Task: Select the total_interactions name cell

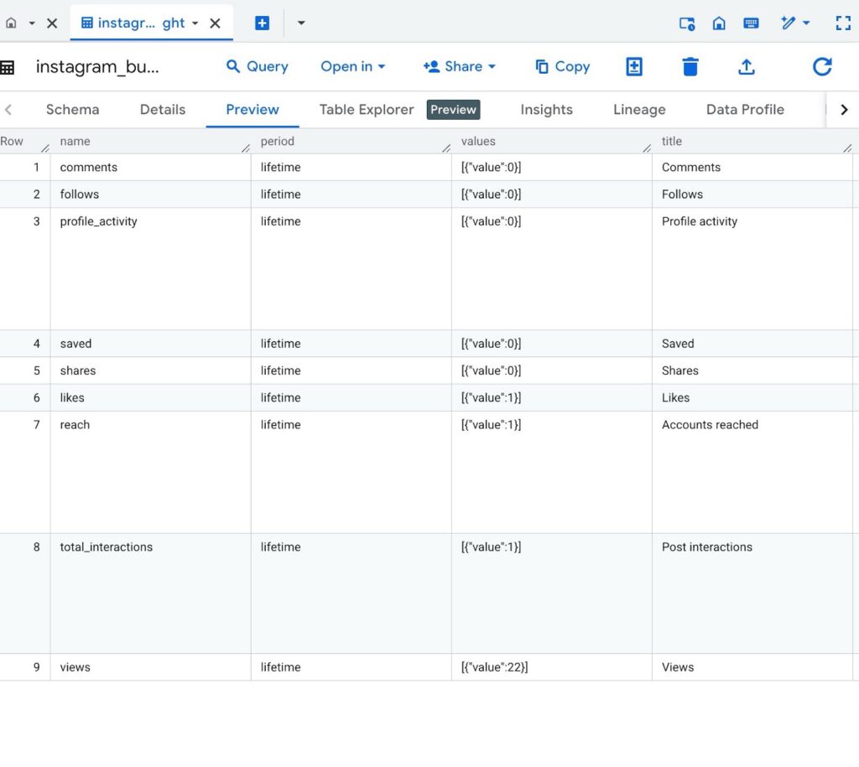Action: [x=106, y=547]
